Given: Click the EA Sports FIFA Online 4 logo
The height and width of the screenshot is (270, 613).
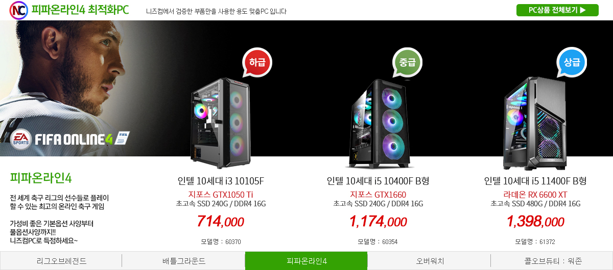Looking at the screenshot, I should pyautogui.click(x=70, y=138).
